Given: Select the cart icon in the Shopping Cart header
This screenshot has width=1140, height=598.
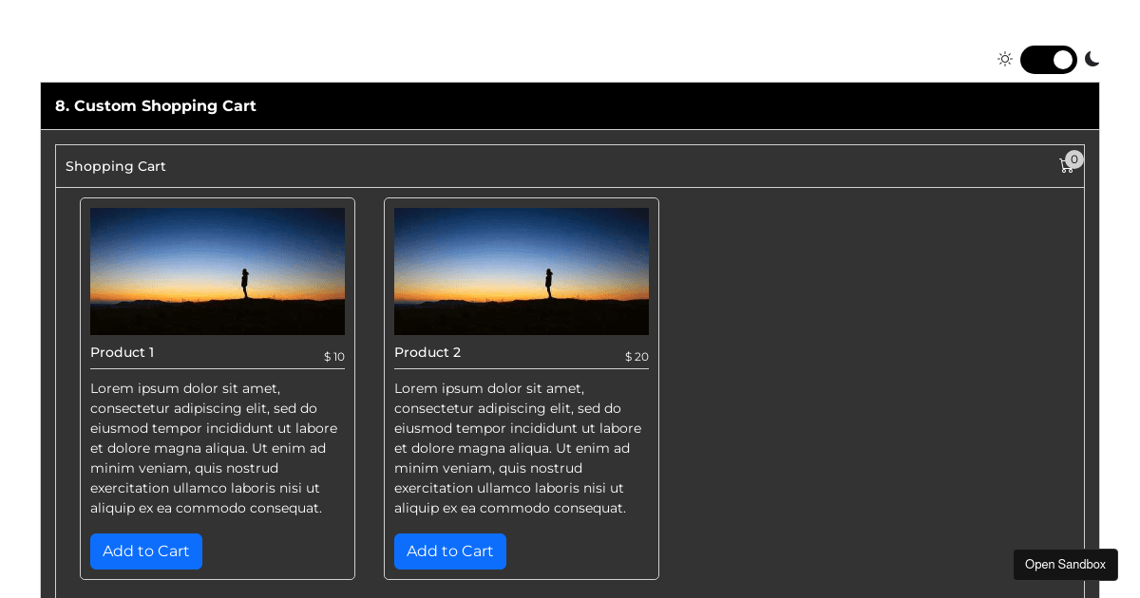Looking at the screenshot, I should pyautogui.click(x=1066, y=165).
